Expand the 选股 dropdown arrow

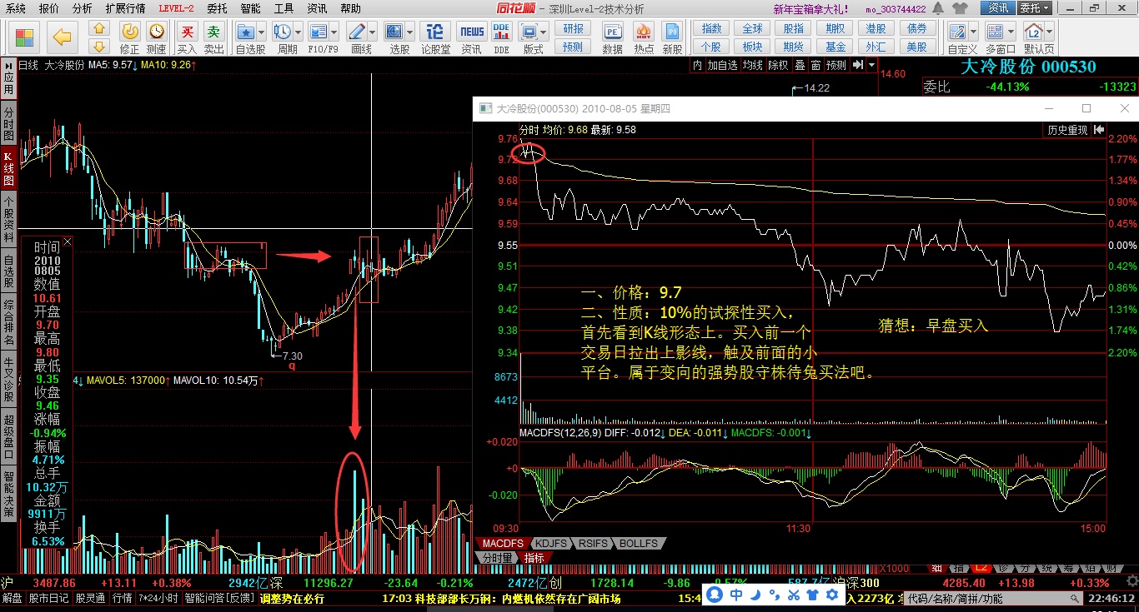409,32
